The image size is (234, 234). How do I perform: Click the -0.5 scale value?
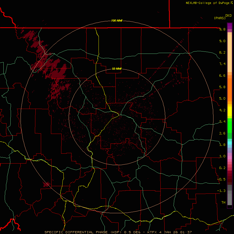[x=221, y=179]
